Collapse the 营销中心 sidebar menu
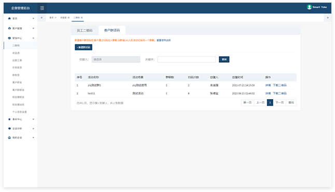The image size is (335, 192). [x=21, y=38]
